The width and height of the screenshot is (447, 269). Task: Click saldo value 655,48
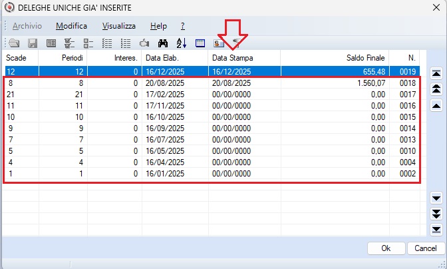tap(374, 72)
